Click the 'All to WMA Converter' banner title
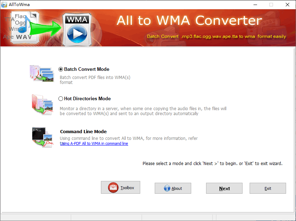 click(x=189, y=21)
